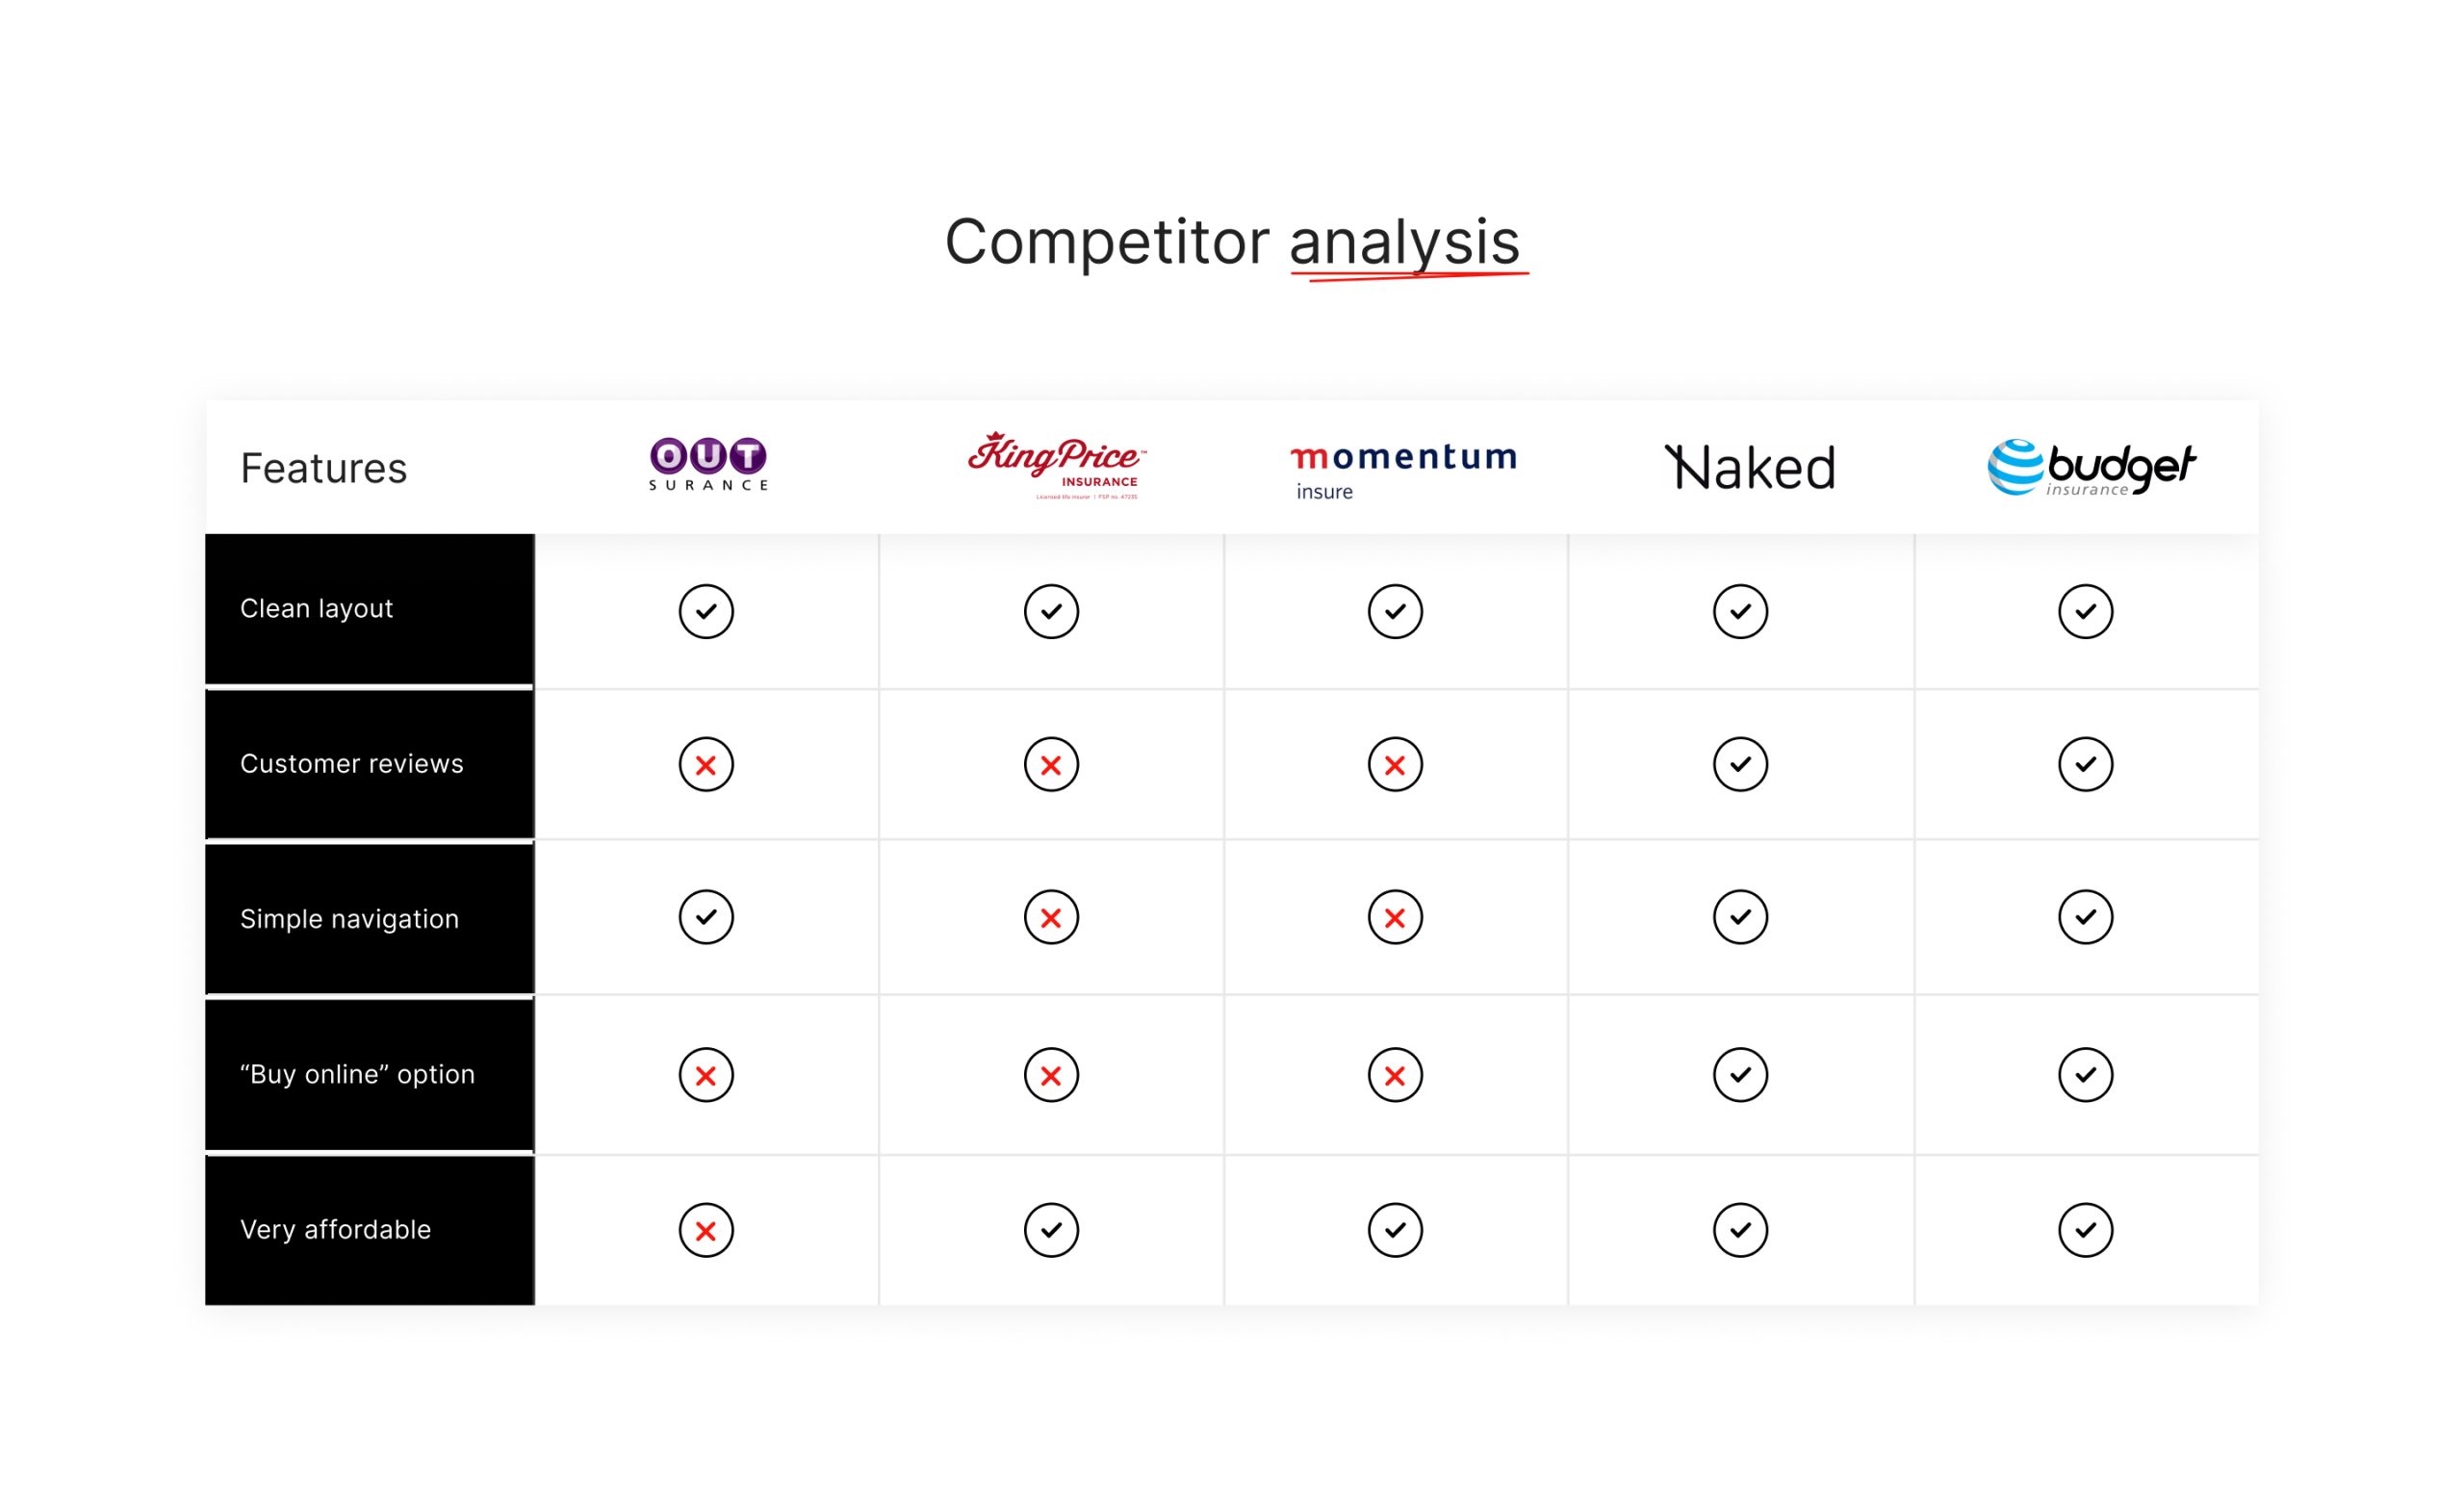Click OUTsurance's Clean layout checkmark
The image size is (2464, 1511).
706,611
